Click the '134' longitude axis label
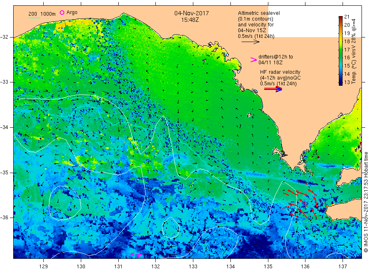371x272 pixels. point(230,267)
